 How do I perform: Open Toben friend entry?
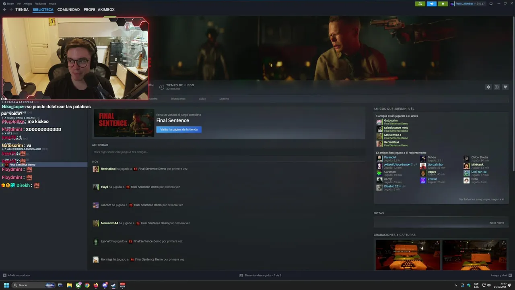(431, 159)
